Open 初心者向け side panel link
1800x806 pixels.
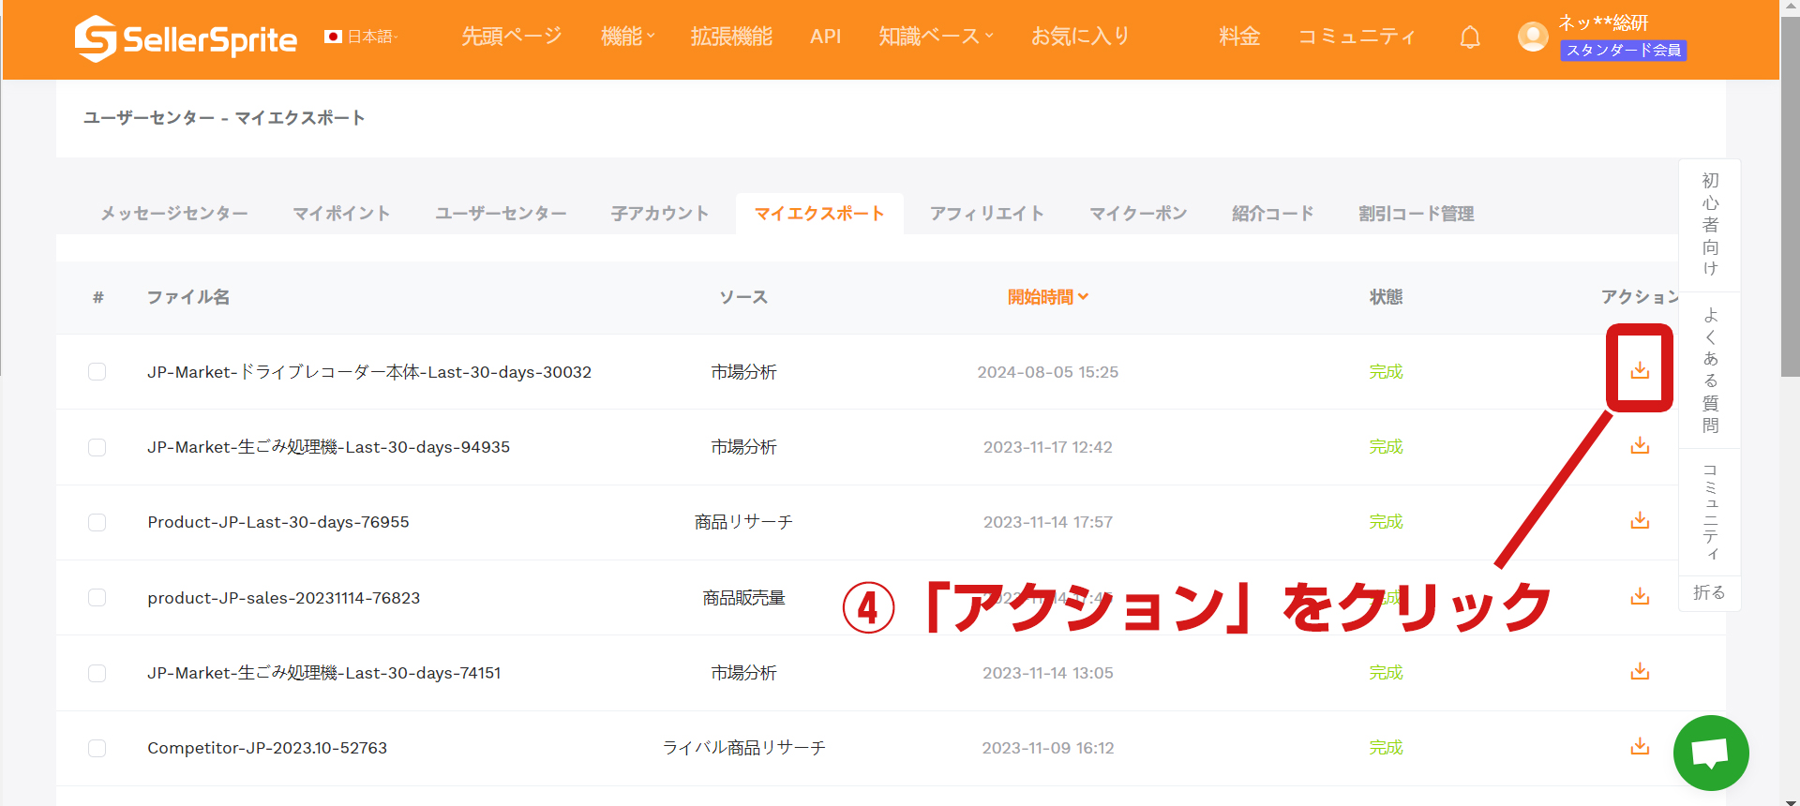(1710, 224)
